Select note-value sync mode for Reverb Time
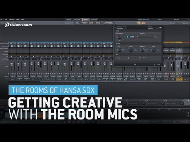Image resolution: width=190 pixels, height=142 pixels. (x=132, y=37)
